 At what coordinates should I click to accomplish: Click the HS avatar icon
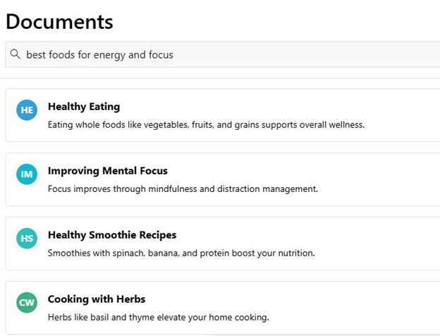(x=27, y=239)
